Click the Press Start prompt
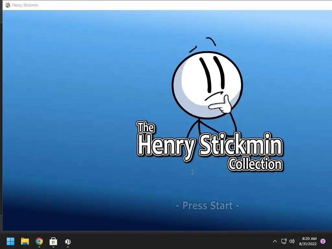Image resolution: width=332 pixels, height=249 pixels. pos(207,206)
